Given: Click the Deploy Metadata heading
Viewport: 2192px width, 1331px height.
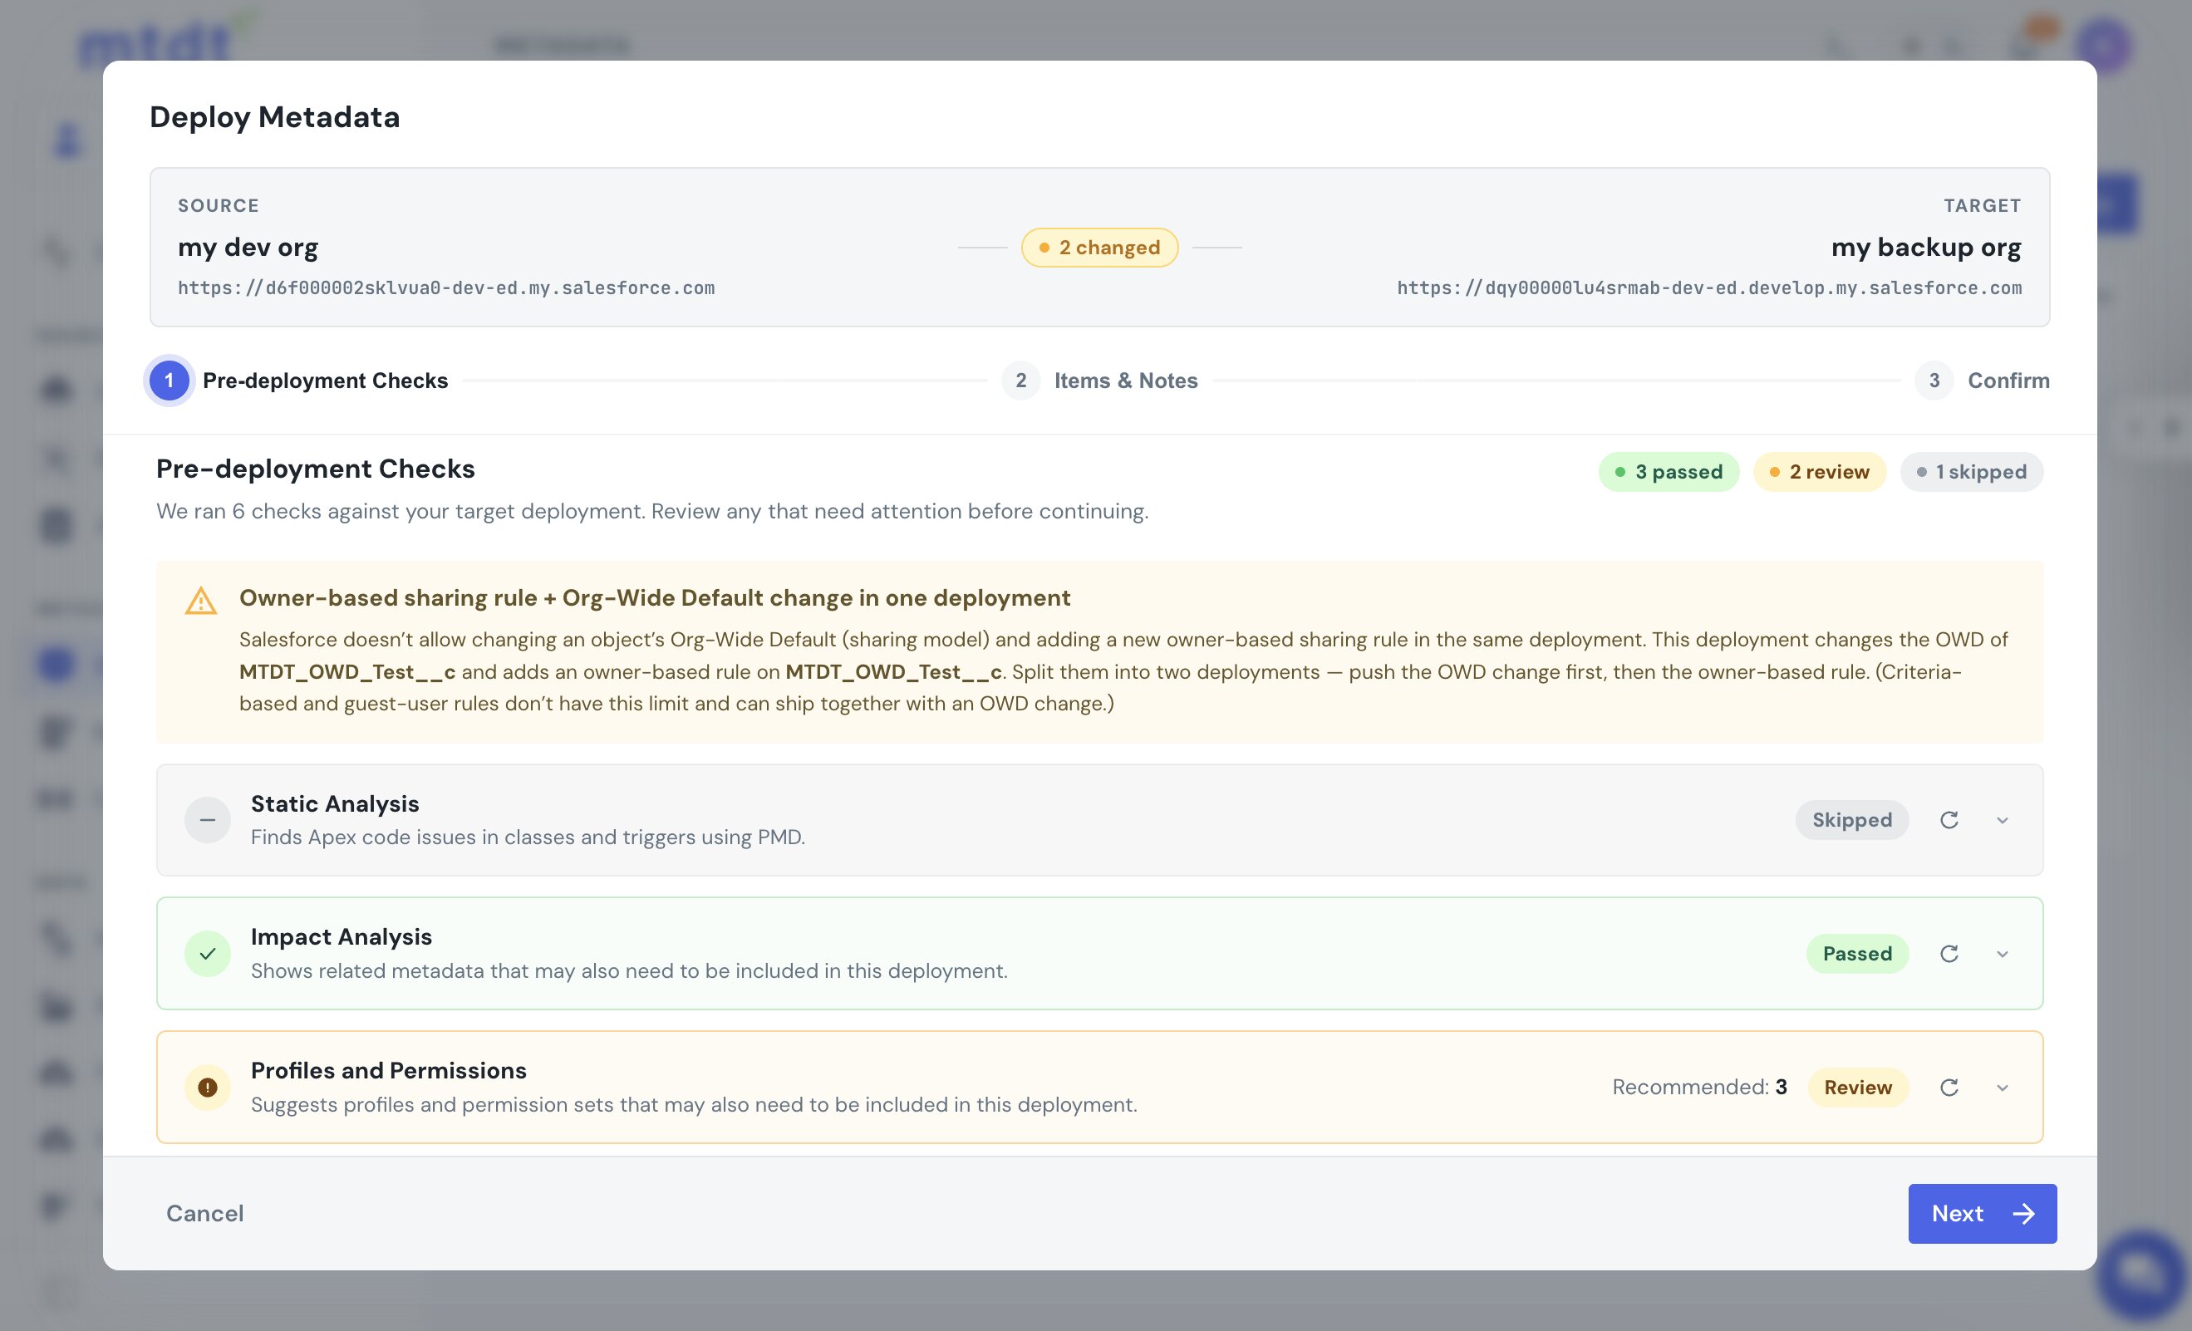Looking at the screenshot, I should coord(275,116).
